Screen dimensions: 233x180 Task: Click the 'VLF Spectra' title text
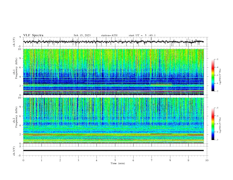(x=33, y=35)
